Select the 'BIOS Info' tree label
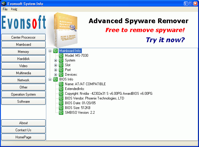 click(66, 79)
